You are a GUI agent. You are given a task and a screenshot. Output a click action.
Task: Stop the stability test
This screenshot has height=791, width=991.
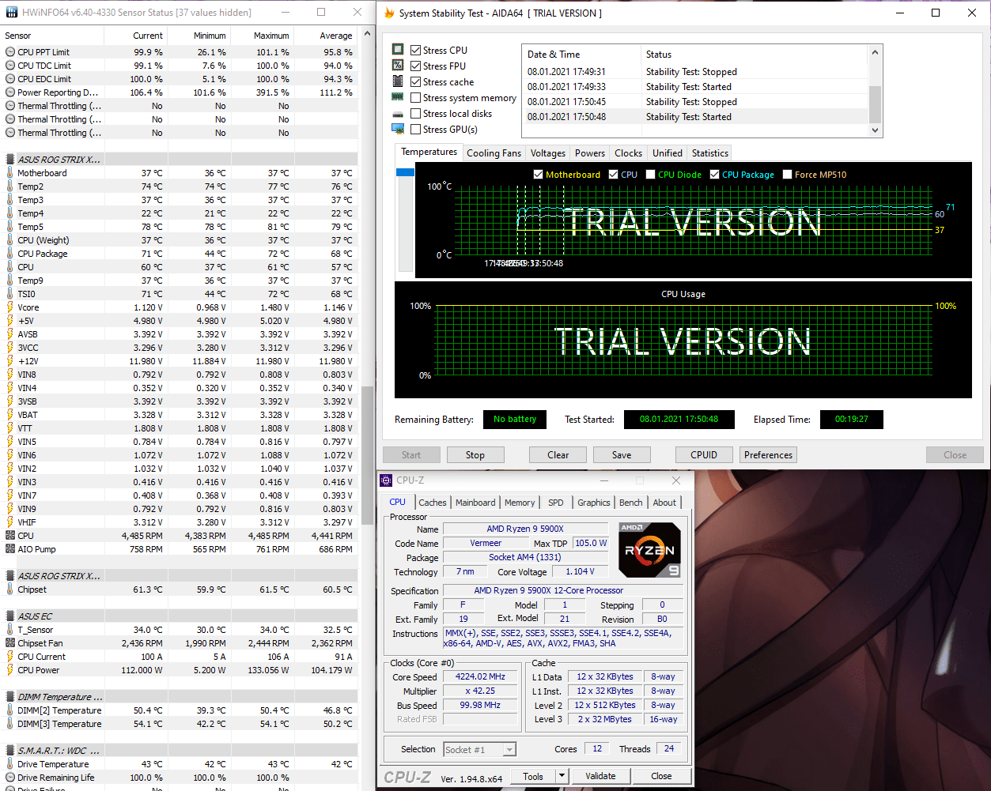[475, 455]
